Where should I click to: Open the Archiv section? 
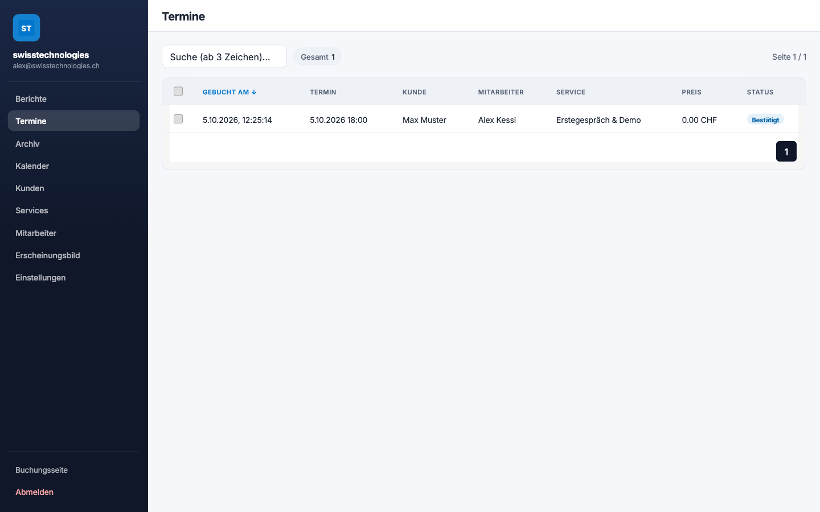point(73,144)
